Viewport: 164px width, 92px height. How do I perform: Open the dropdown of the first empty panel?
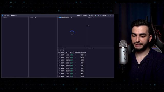pyautogui.click(x=6, y=17)
